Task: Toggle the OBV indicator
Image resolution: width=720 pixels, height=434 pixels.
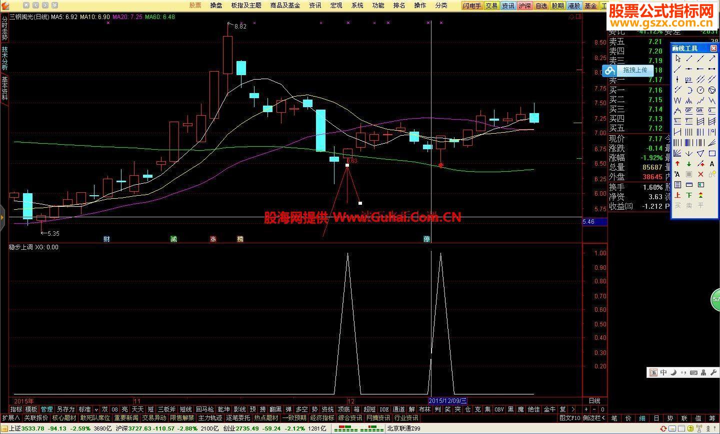Action: 499,409
